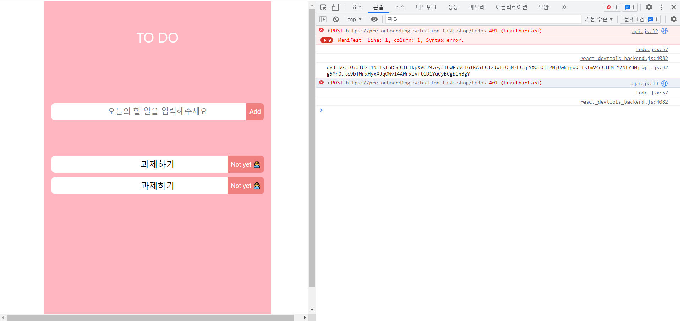Open first react_devtools_backend.js:4082 link
The width and height of the screenshot is (680, 321).
624,58
